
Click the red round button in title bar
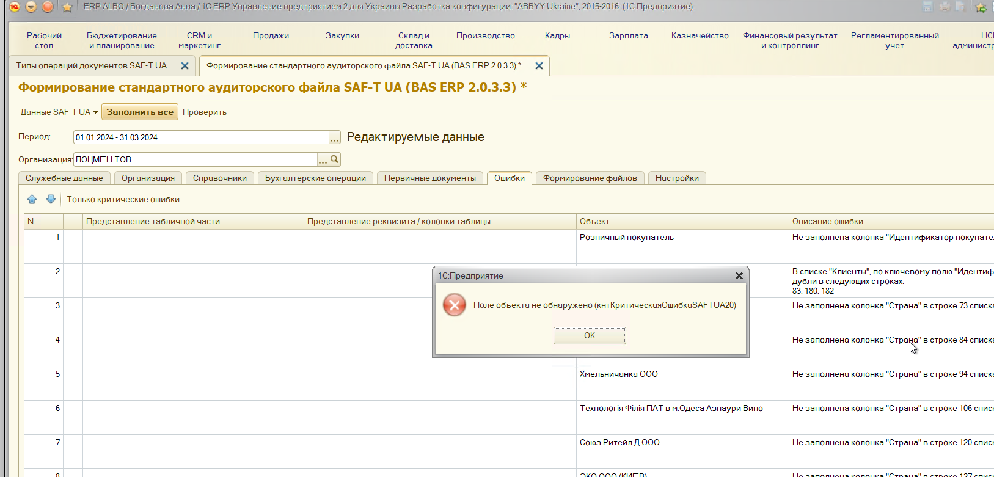tap(48, 7)
